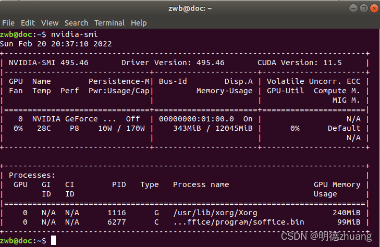This screenshot has height=247, width=380.
Task: Click the process name /usr/lib/xorg/Xorg
Action: coord(215,213)
